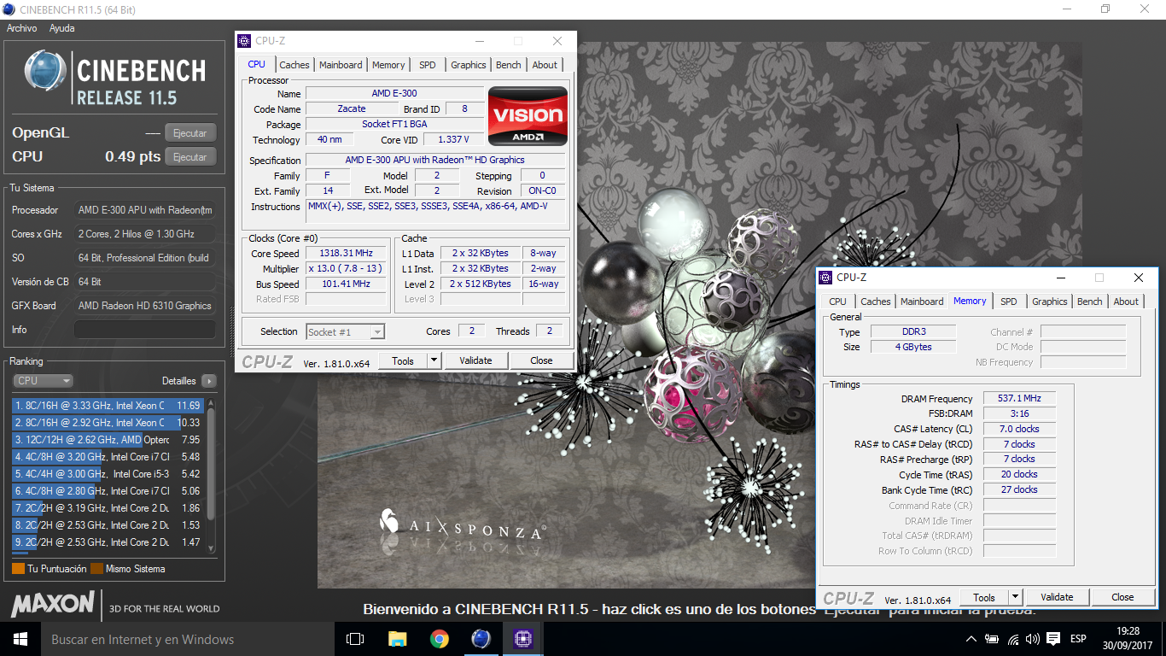Open About tab in Memory CPU-Z window
Viewport: 1166px width, 656px height.
pos(1126,302)
